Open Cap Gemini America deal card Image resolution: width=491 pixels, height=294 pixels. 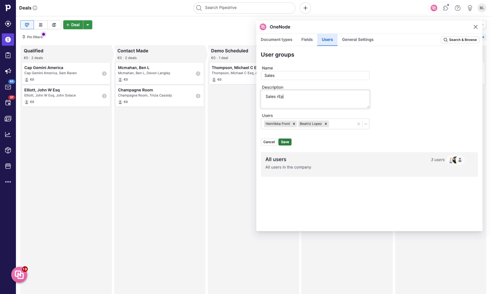click(66, 73)
